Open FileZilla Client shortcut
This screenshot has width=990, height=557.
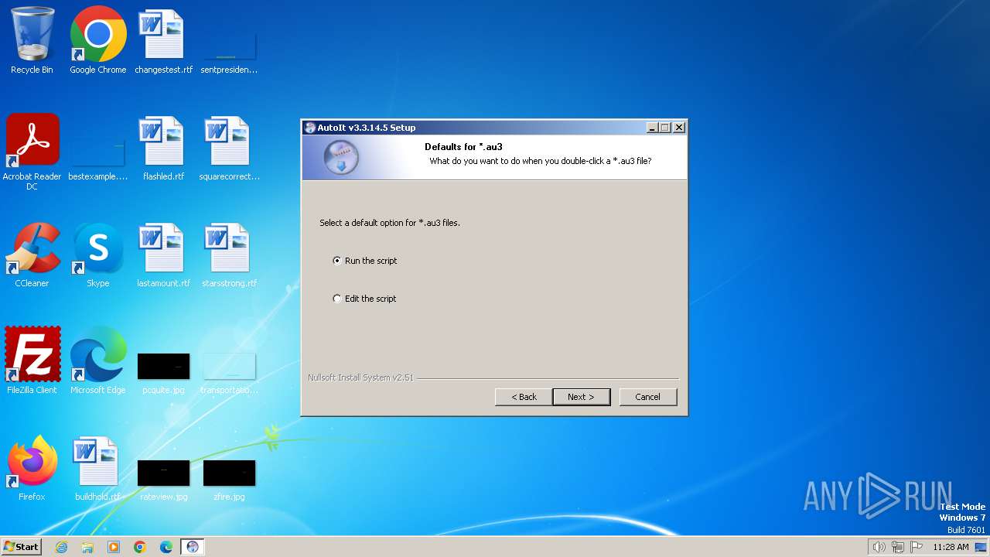(x=32, y=361)
